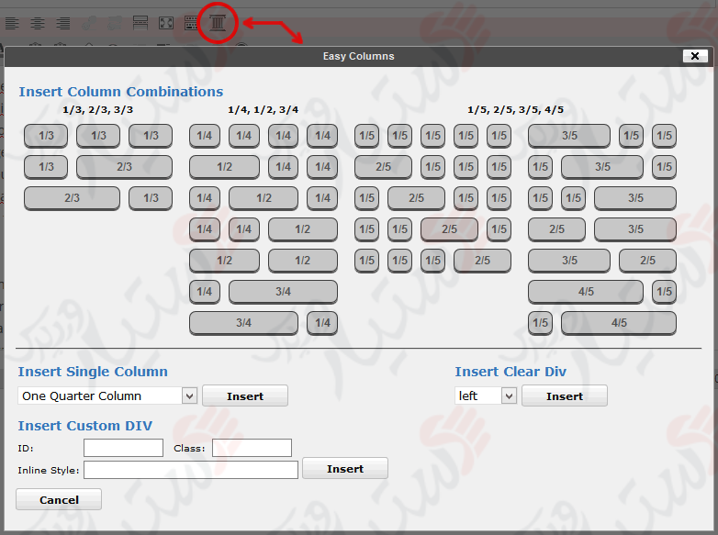Viewport: 718px width, 535px height.
Task: Choose the 2/3 button left of a 1/3
Action: click(x=72, y=198)
